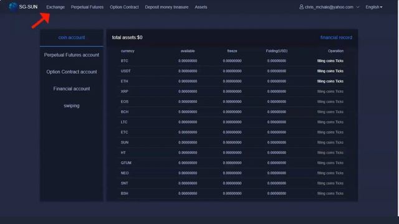
Task: Click the currency column header
Action: tap(127, 51)
